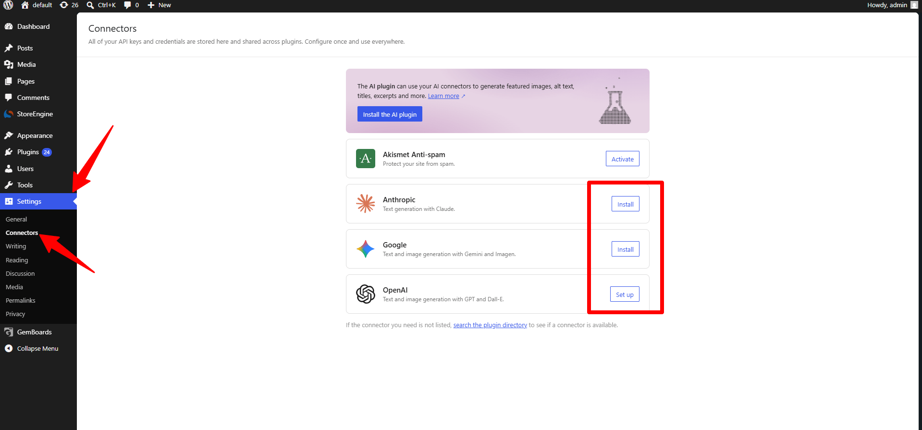The image size is (922, 430).
Task: Click the Collapse Menu arrow icon
Action: [x=9, y=348]
